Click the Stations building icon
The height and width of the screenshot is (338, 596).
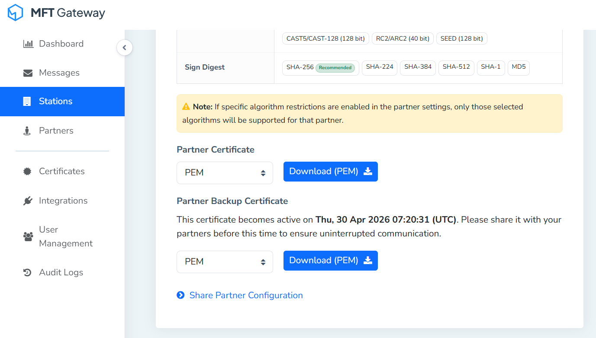tap(27, 102)
